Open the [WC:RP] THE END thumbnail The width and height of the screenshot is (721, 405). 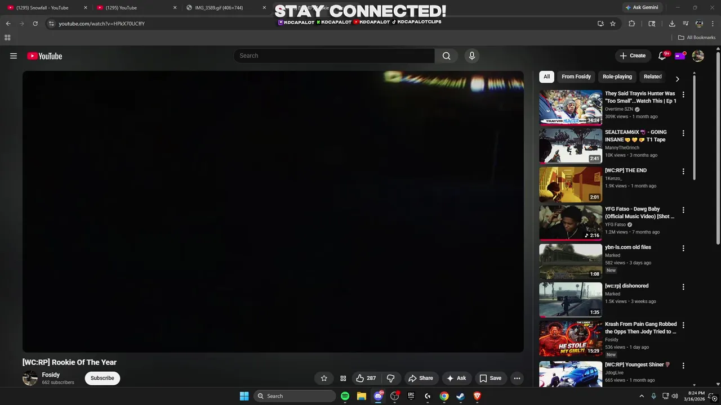(x=571, y=184)
